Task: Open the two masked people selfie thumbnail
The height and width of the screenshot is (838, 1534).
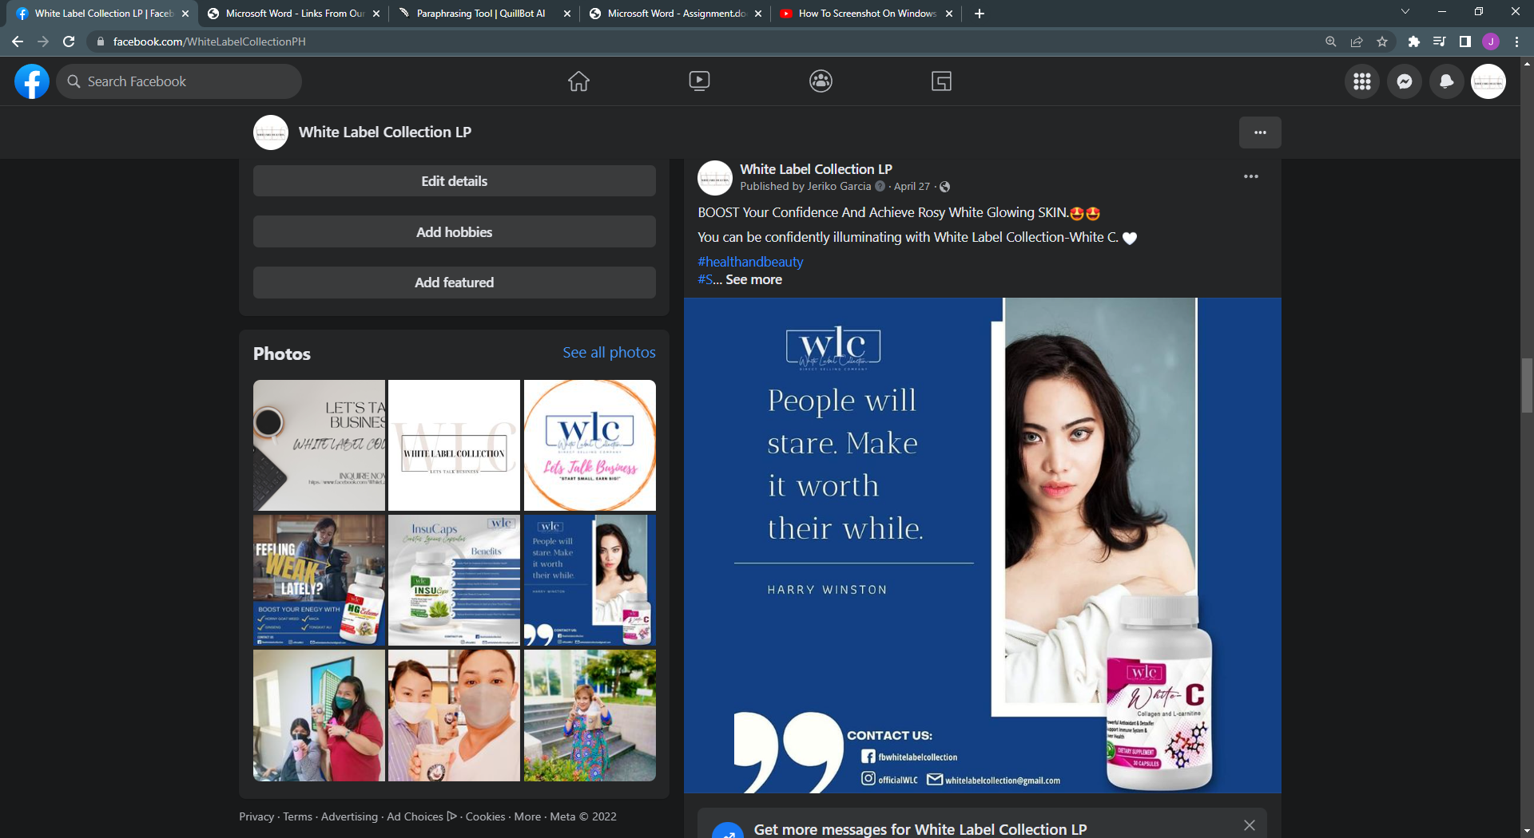Action: coord(454,715)
